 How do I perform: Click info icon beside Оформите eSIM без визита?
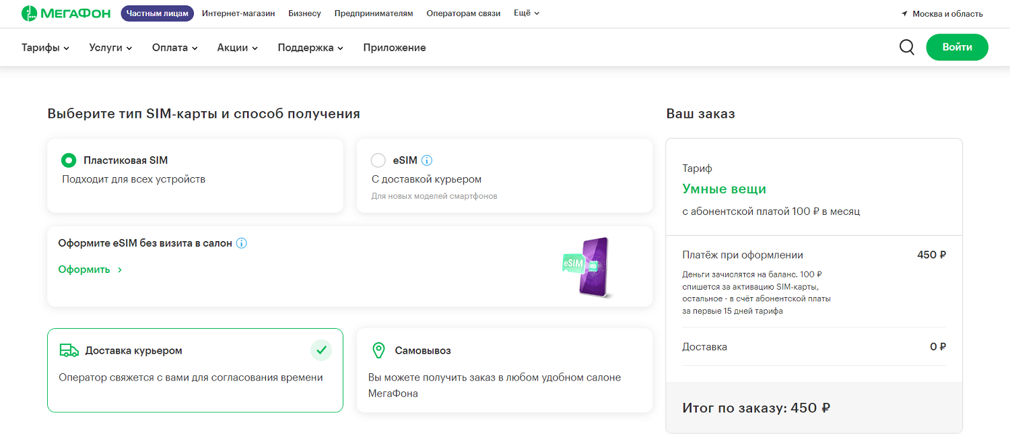242,243
